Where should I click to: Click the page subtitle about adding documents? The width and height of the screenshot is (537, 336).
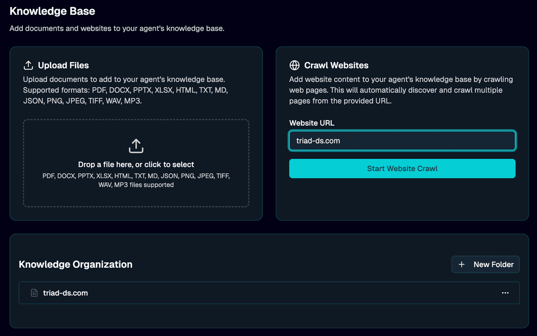[117, 29]
